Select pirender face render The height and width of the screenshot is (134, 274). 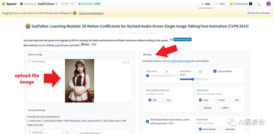[228, 129]
